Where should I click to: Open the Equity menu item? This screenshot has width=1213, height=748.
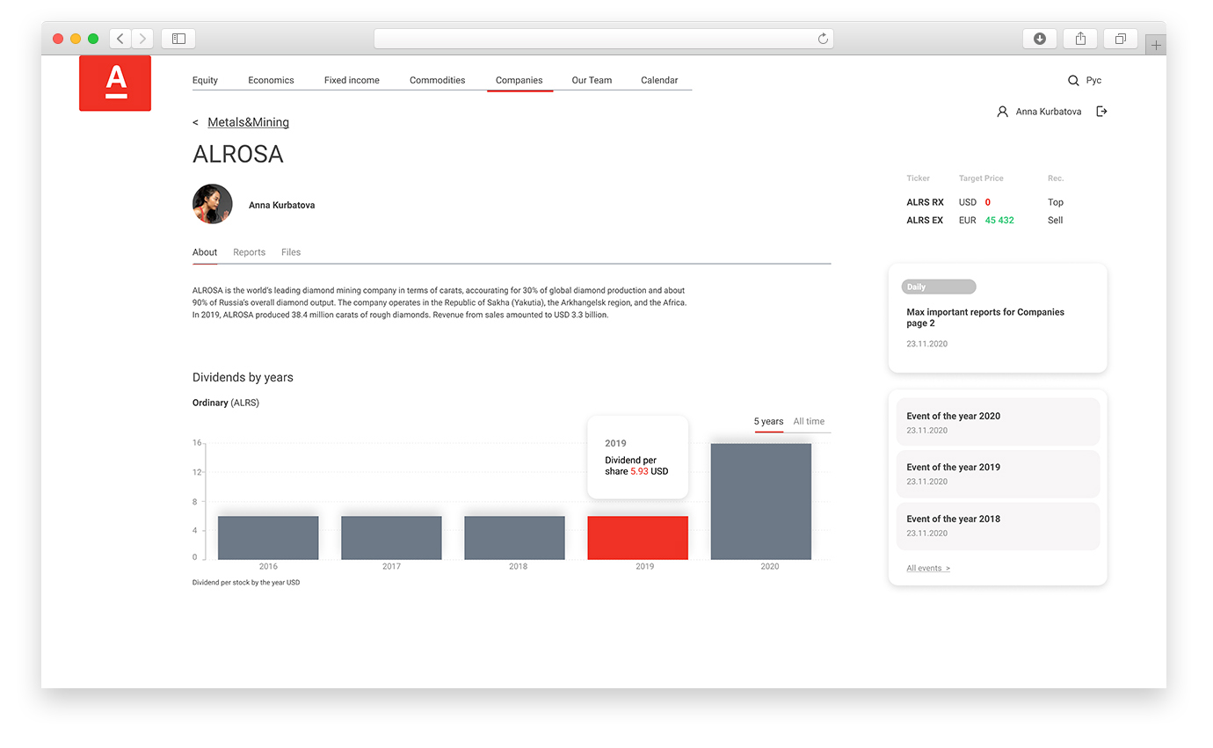205,80
